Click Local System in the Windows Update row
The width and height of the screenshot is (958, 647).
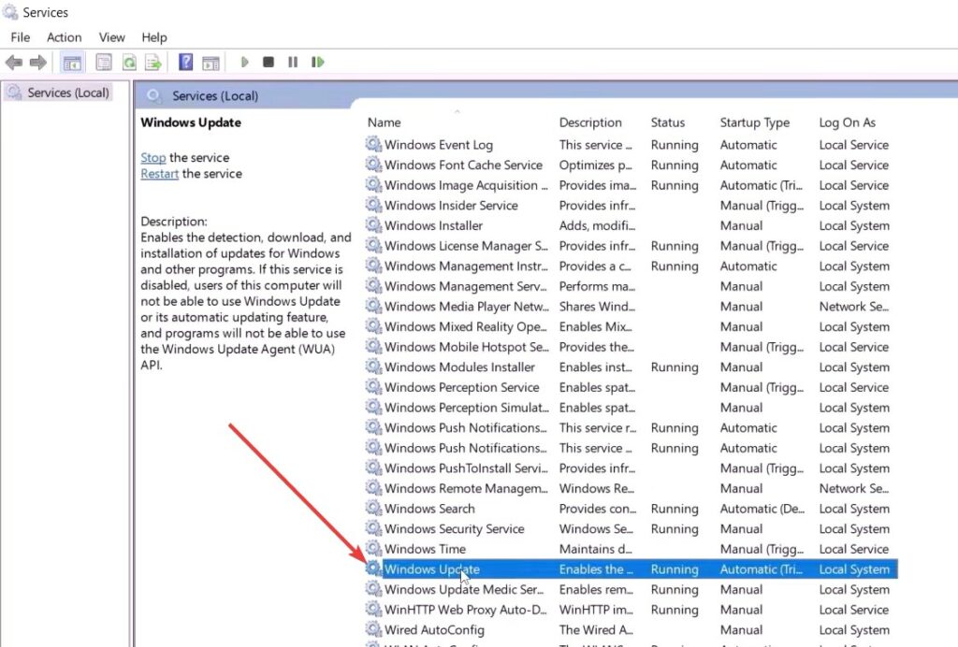pos(854,569)
